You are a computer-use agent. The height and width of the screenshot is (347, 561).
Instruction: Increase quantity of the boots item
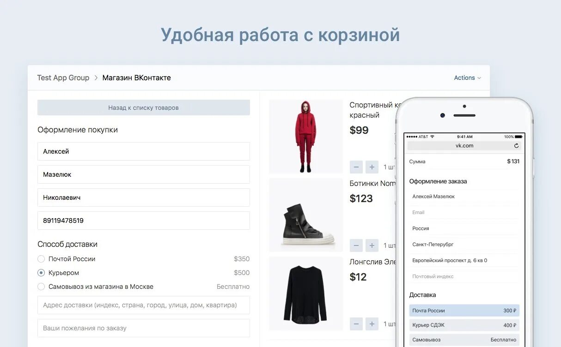[x=372, y=245]
